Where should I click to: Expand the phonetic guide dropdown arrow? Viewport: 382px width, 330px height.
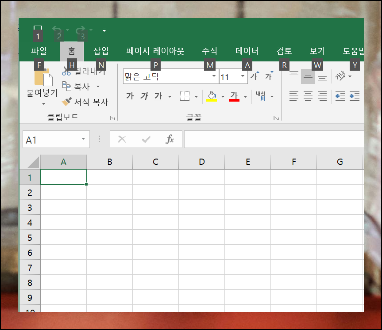click(x=272, y=97)
